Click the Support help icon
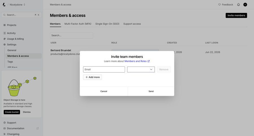254x136 pixels. coord(5,123)
